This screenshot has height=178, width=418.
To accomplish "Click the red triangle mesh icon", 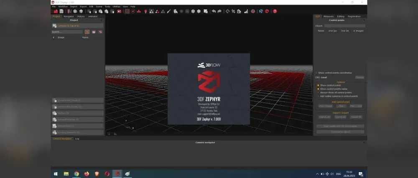I will pyautogui.click(x=157, y=11).
